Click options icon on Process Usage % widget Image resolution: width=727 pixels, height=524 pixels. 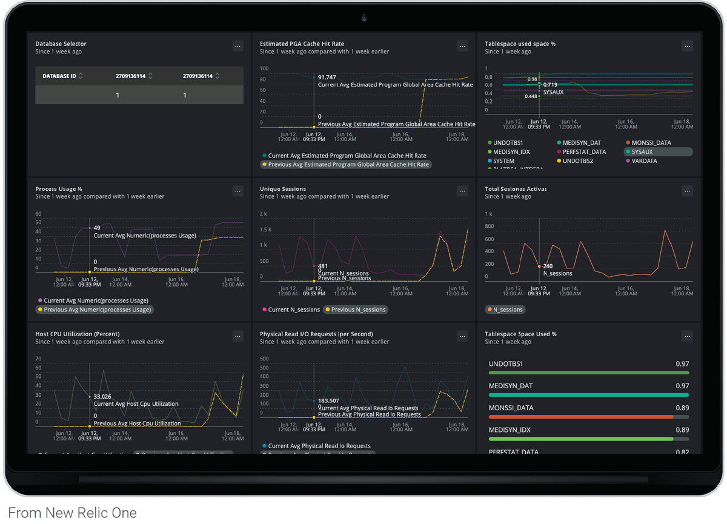238,191
